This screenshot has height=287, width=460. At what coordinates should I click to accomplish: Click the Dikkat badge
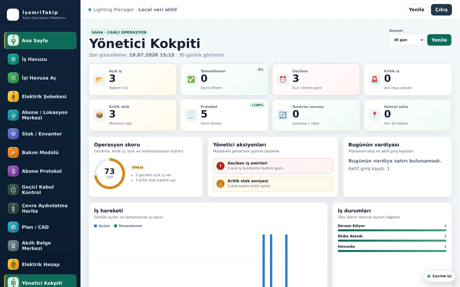[138, 168]
